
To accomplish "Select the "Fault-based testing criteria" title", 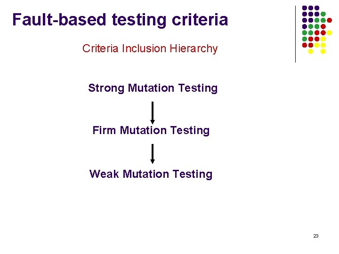I will tap(120, 20).
